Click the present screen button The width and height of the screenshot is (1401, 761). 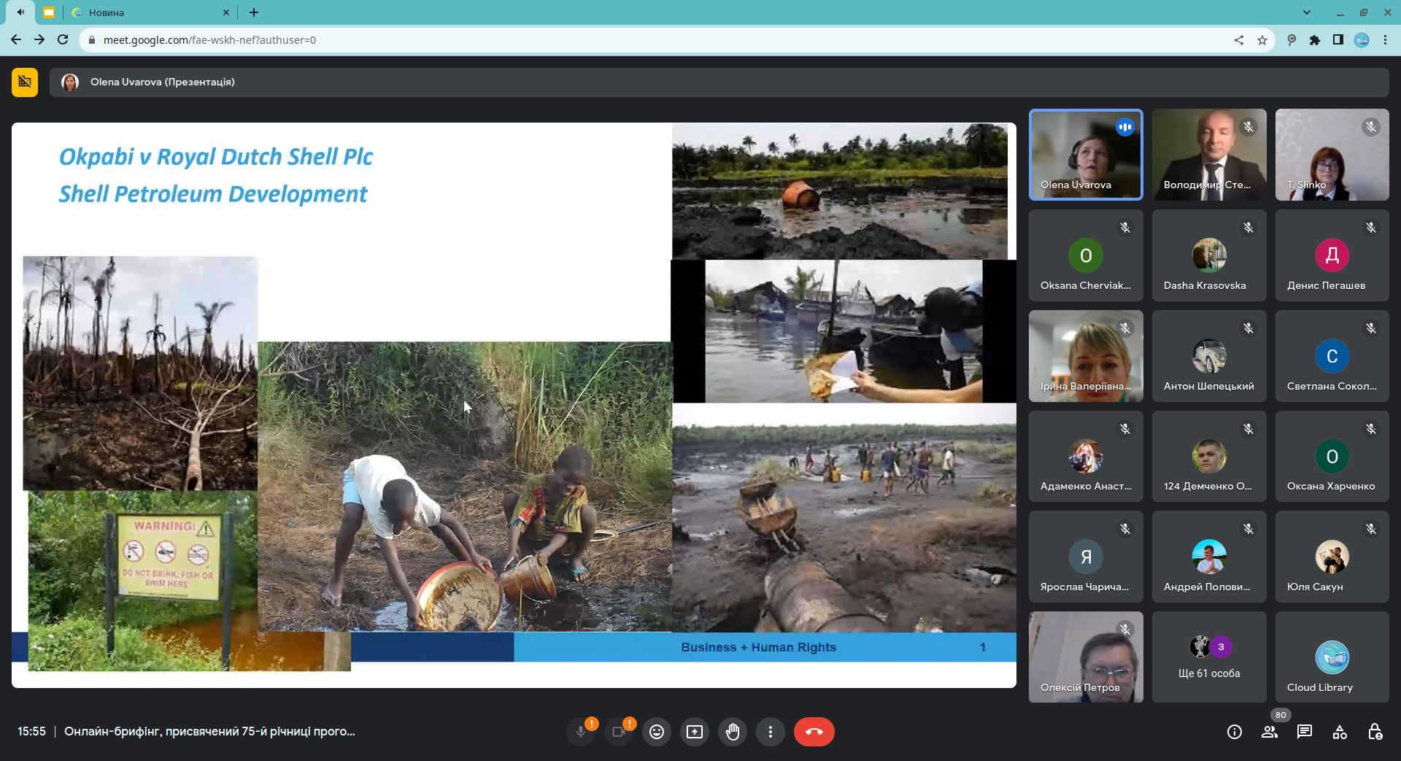point(695,732)
